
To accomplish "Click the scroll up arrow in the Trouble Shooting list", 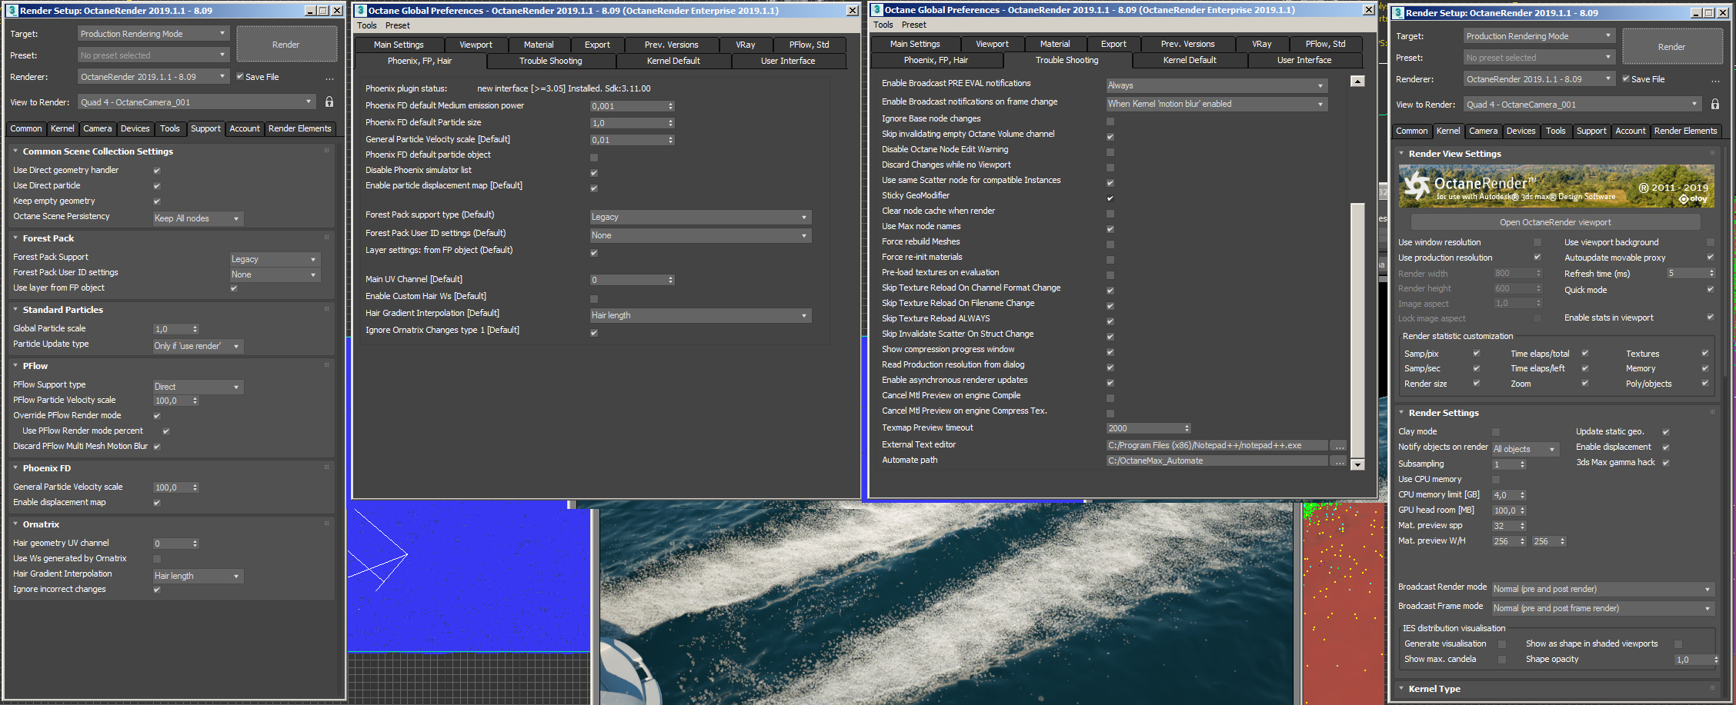I will point(1357,81).
